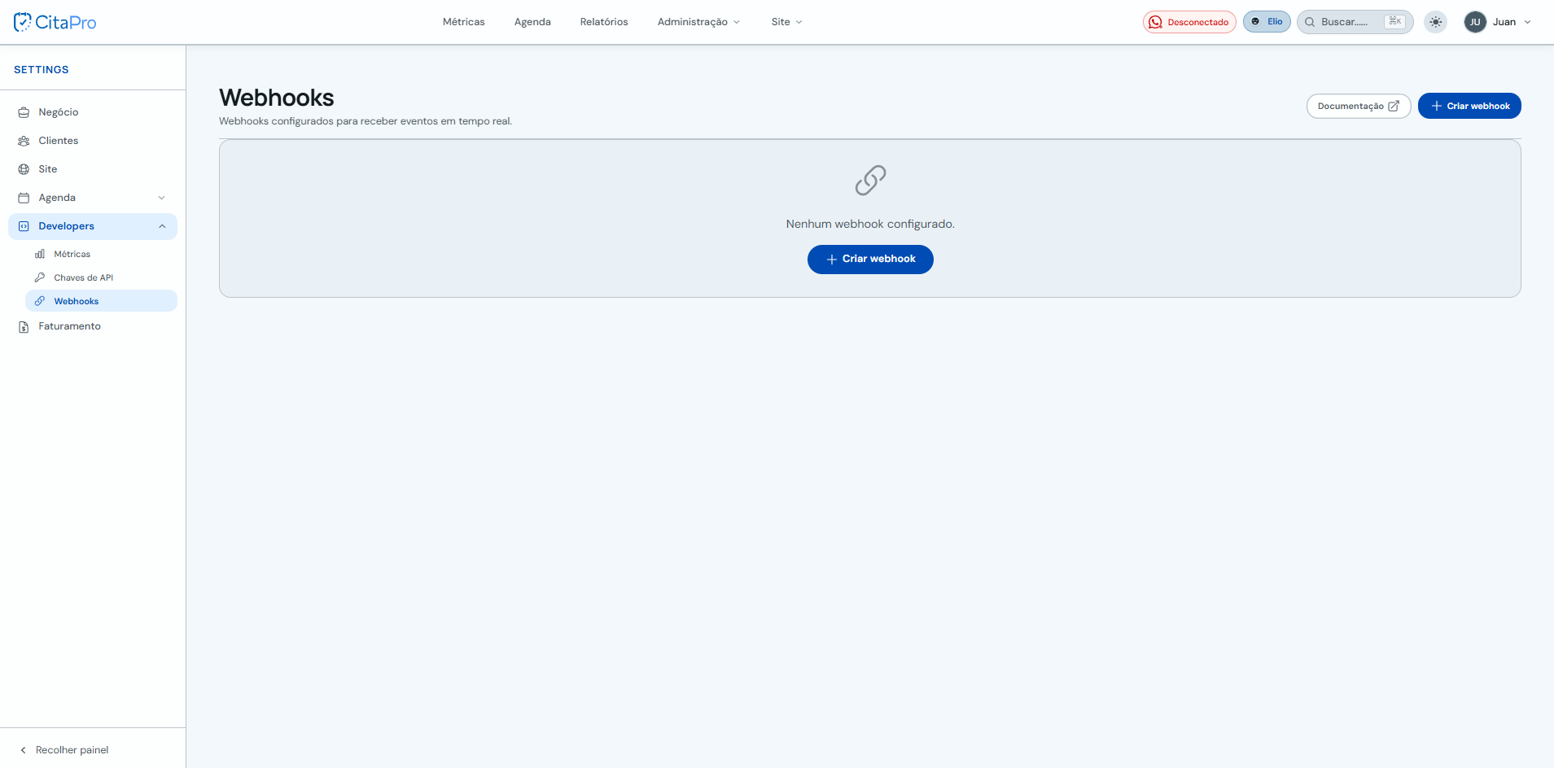The height and width of the screenshot is (768, 1554).
Task: Collapse sidebar with Recolher painel
Action: click(63, 750)
